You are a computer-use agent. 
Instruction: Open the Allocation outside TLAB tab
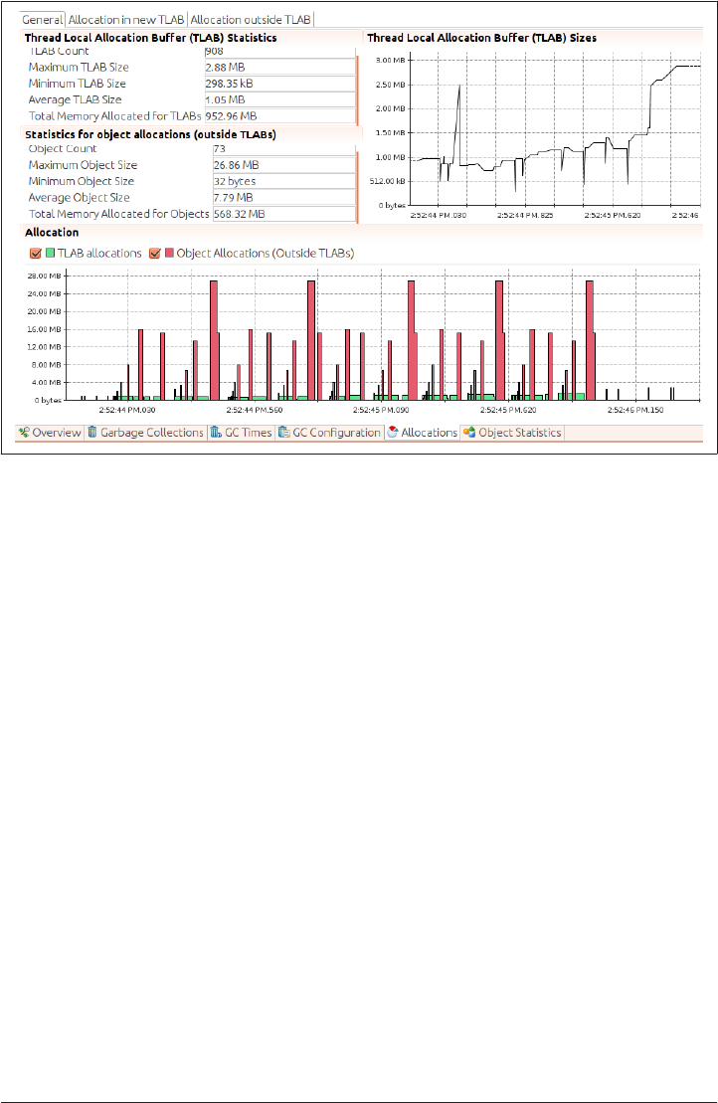tap(251, 20)
